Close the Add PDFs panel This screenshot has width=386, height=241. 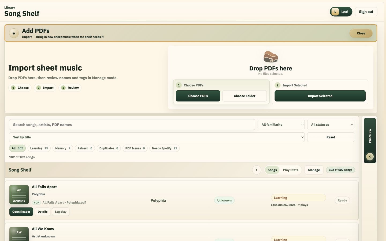pos(361,33)
